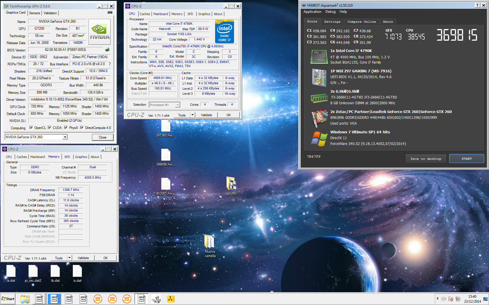
Task: Open Graphics tab in top CPU-Z window
Action: (x=204, y=14)
